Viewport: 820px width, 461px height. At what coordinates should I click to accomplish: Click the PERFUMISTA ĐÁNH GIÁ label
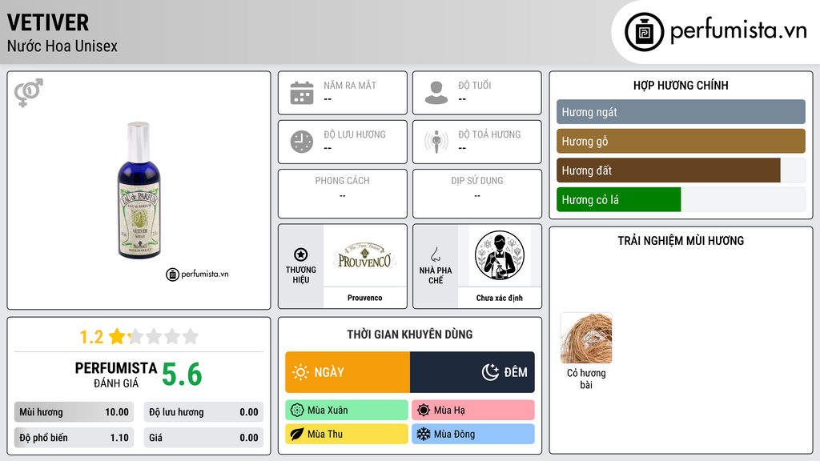click(115, 375)
